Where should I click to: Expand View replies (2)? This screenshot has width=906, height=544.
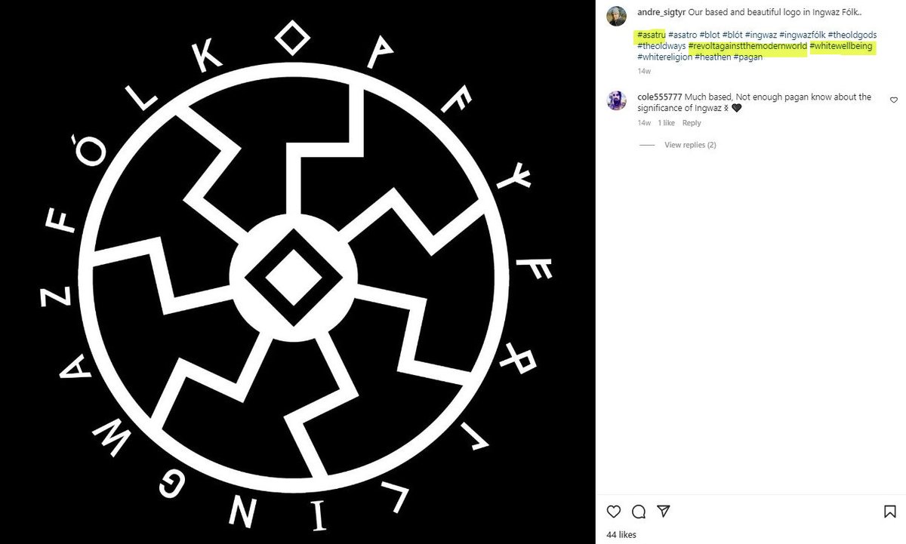pos(690,145)
